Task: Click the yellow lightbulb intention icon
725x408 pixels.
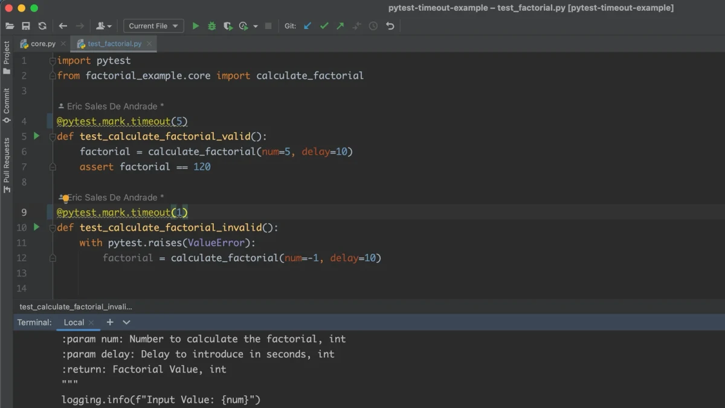Action: point(65,198)
